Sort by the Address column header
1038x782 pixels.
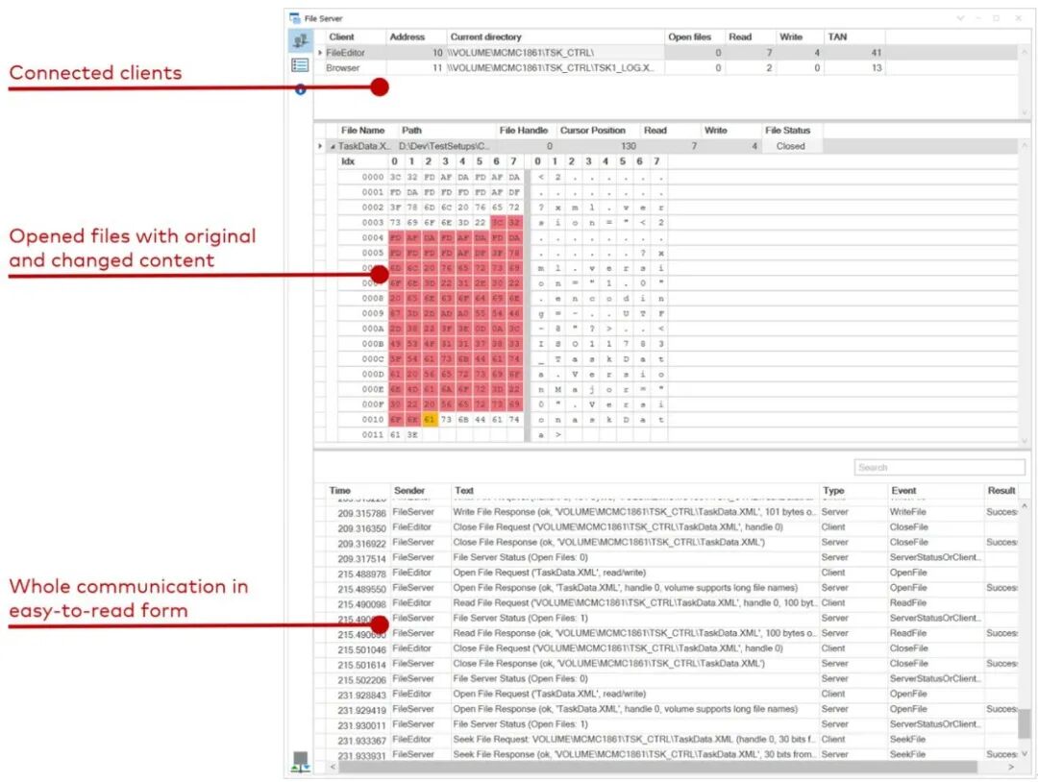408,37
